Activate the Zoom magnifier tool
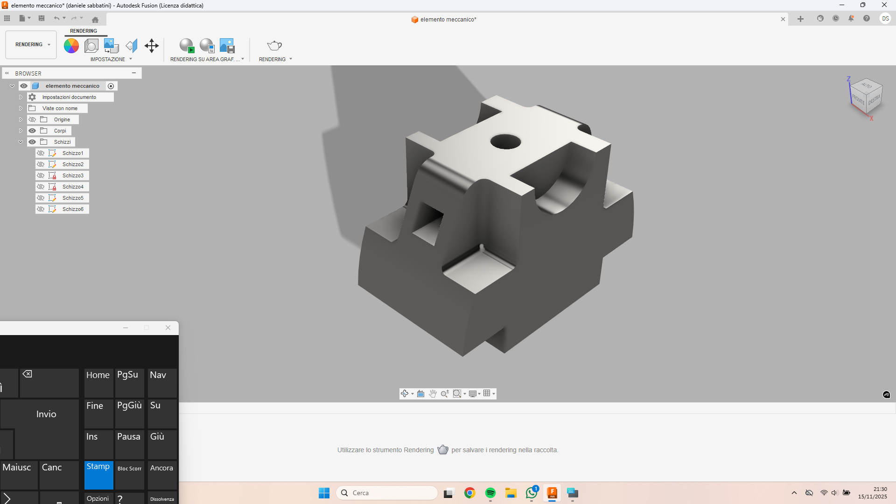The width and height of the screenshot is (896, 504). 444,393
